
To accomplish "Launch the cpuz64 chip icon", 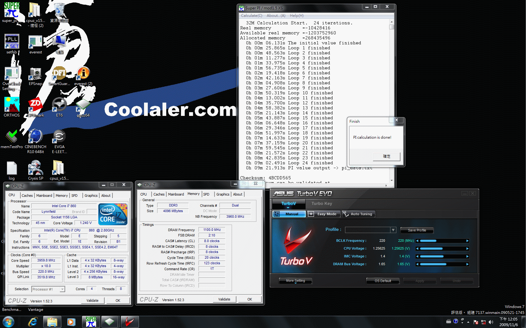I will pyautogui.click(x=83, y=107).
